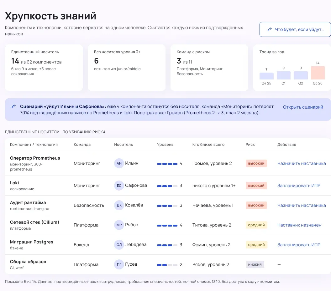This screenshot has width=331, height=291.
Task: Click «Фомин, уровень 2» cell
Action: click(x=211, y=245)
